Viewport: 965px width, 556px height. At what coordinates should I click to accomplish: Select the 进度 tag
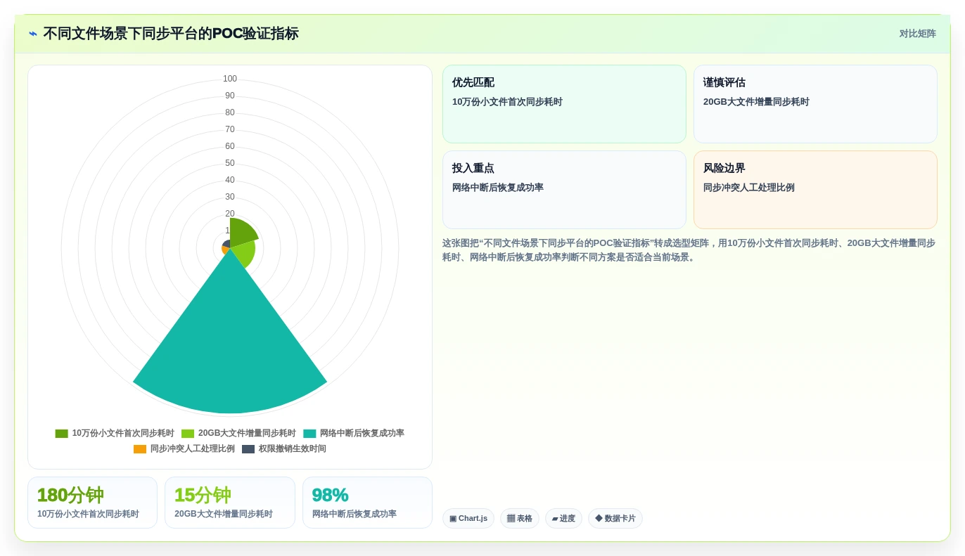[x=563, y=519]
